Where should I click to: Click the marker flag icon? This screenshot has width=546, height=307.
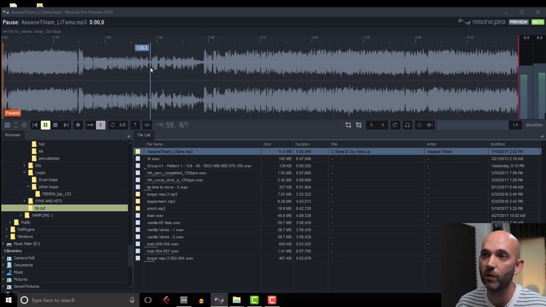135,125
